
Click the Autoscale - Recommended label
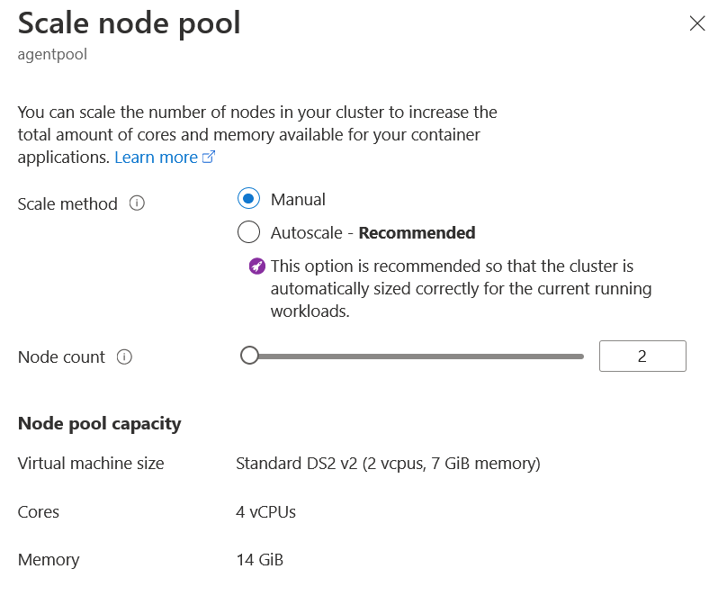point(372,232)
